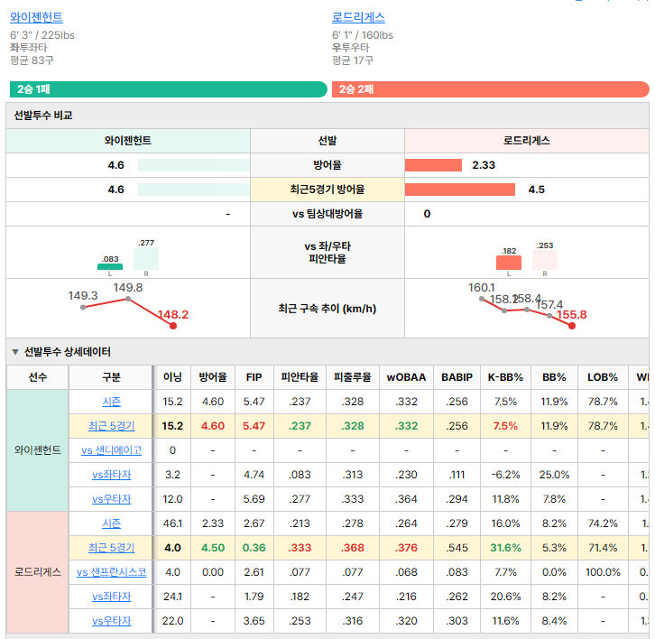Viewport: 655px width, 639px height.
Task: Click the .083 left-handed batting bar
Action: click(110, 266)
